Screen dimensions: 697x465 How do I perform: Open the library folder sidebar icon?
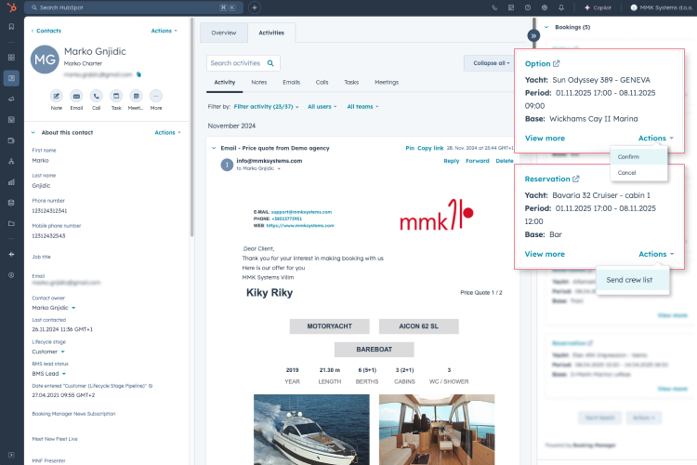tap(11, 223)
